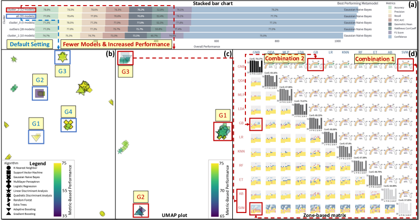Image resolution: width=420 pixels, height=220 pixels.
Task: Select the Gradient Boosting up-triangle legend icon
Action: (x=9, y=214)
